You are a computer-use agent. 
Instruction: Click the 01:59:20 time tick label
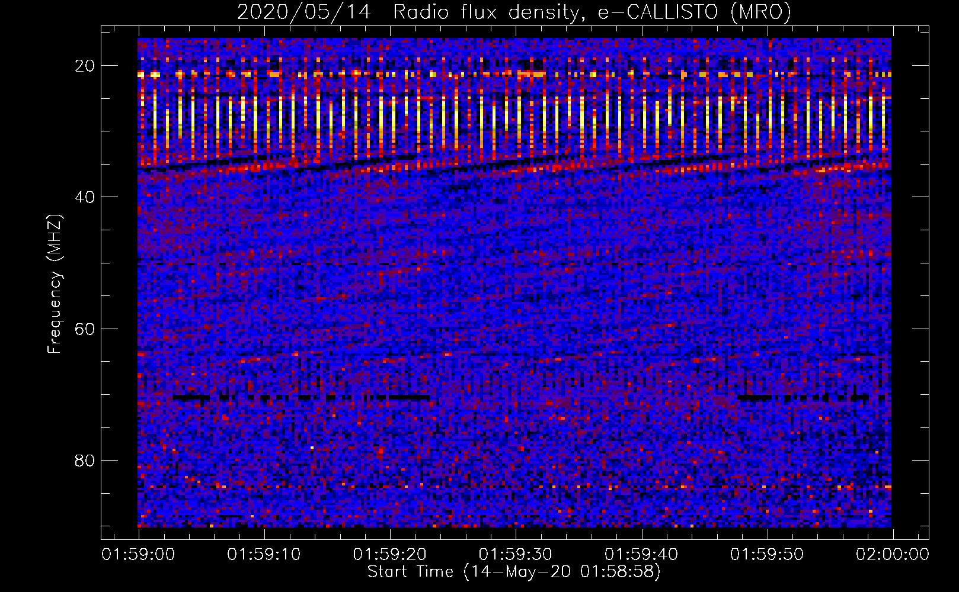tap(390, 555)
